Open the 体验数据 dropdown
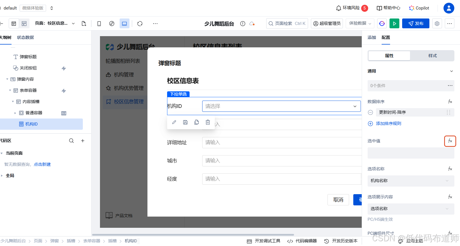Viewport: 460px width, 246px height. pos(360,24)
